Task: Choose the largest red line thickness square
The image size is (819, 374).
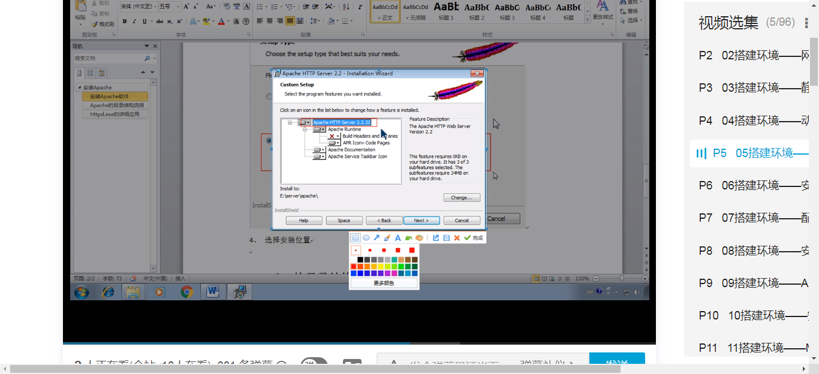Action: pyautogui.click(x=412, y=250)
